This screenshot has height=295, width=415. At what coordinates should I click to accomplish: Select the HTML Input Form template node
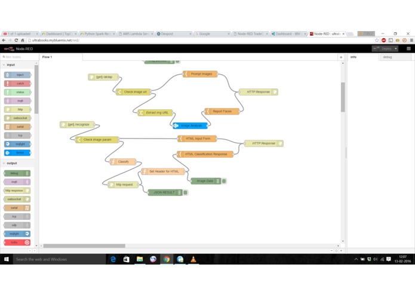point(197,139)
